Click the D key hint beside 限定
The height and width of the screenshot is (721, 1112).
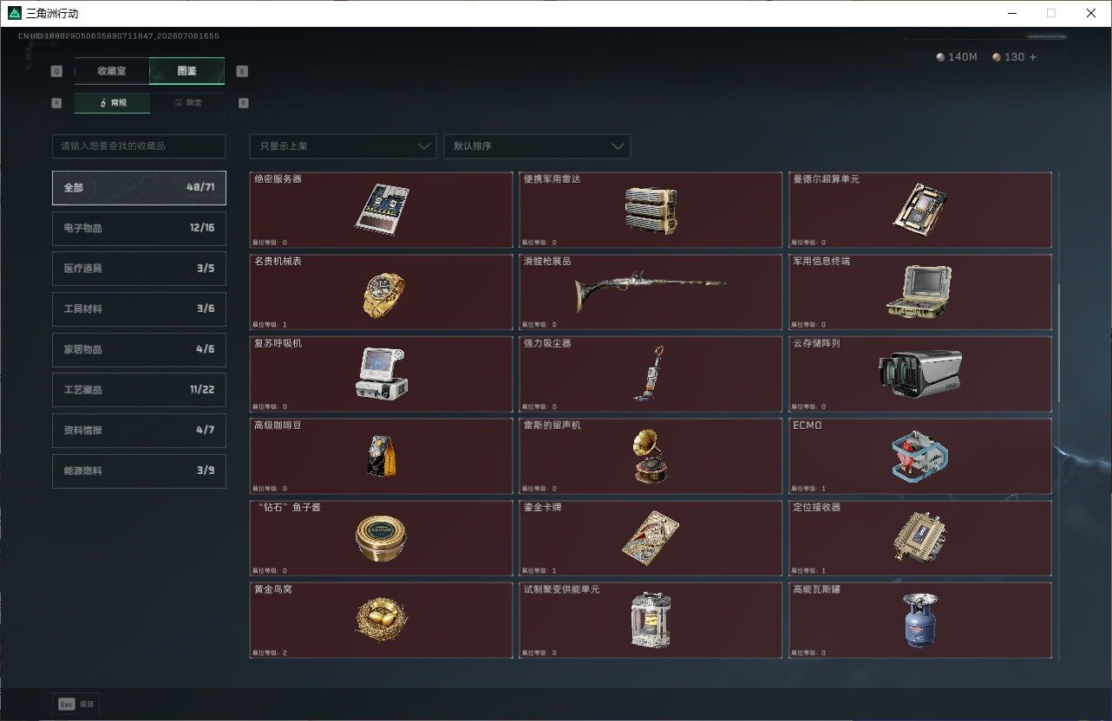click(243, 102)
